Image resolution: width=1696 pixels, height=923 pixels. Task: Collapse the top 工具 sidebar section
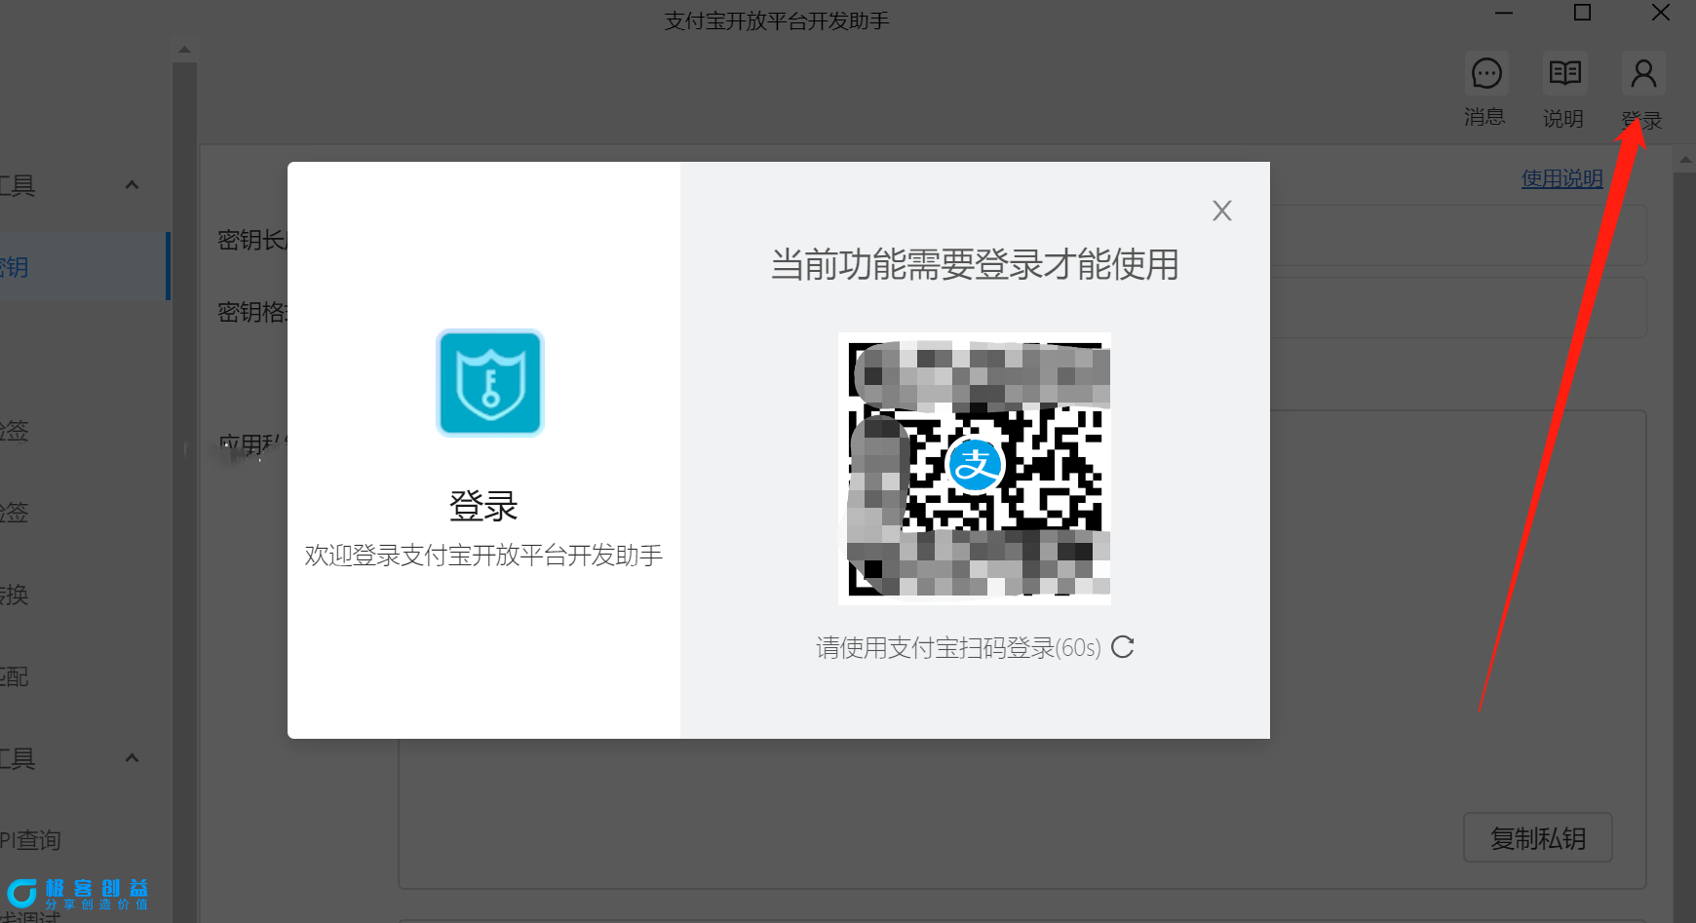[133, 184]
